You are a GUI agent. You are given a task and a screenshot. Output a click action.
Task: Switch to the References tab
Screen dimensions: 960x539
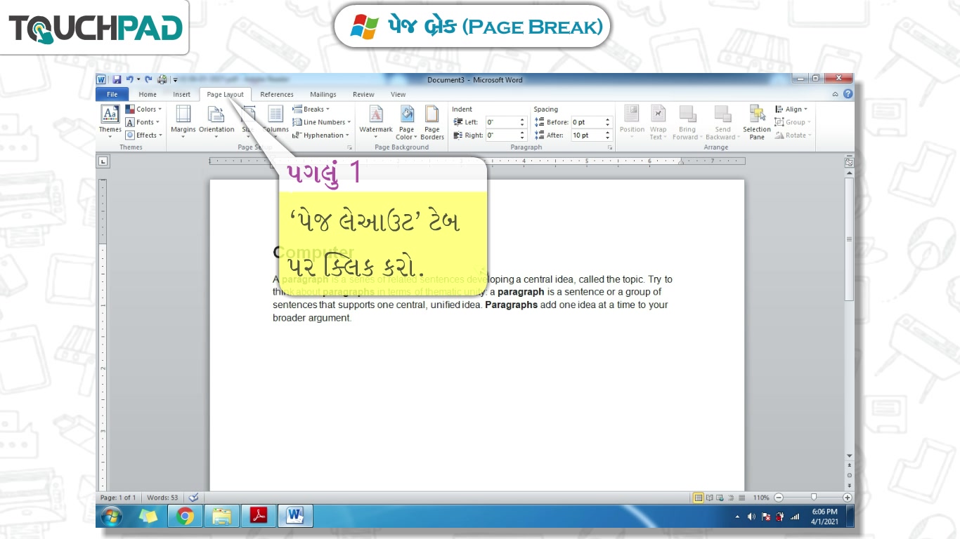tap(277, 94)
